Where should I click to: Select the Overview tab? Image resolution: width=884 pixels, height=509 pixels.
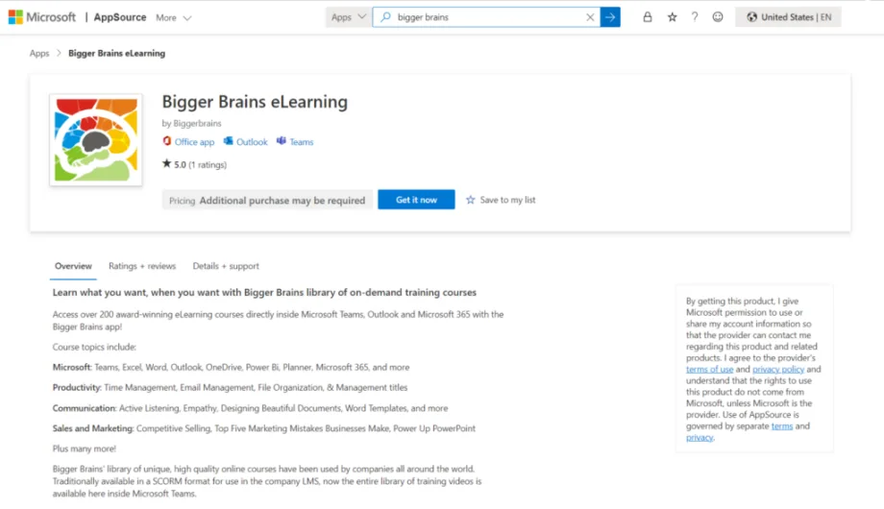click(x=73, y=266)
